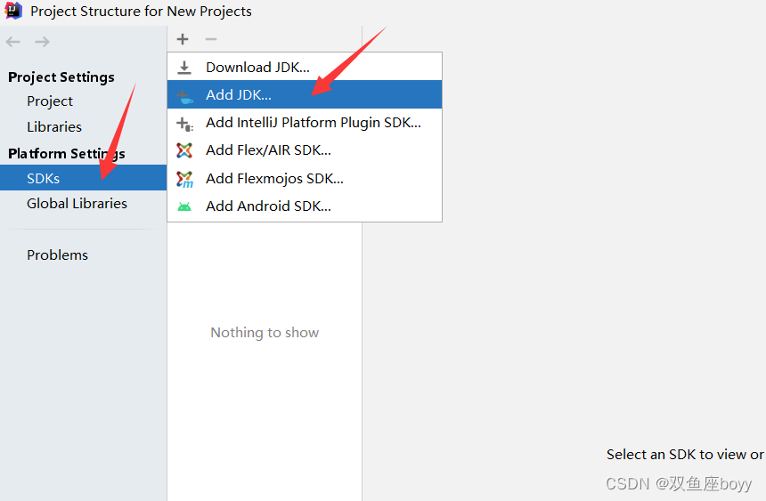The height and width of the screenshot is (501, 766).
Task: Click the minus Remove SDK icon
Action: (211, 39)
